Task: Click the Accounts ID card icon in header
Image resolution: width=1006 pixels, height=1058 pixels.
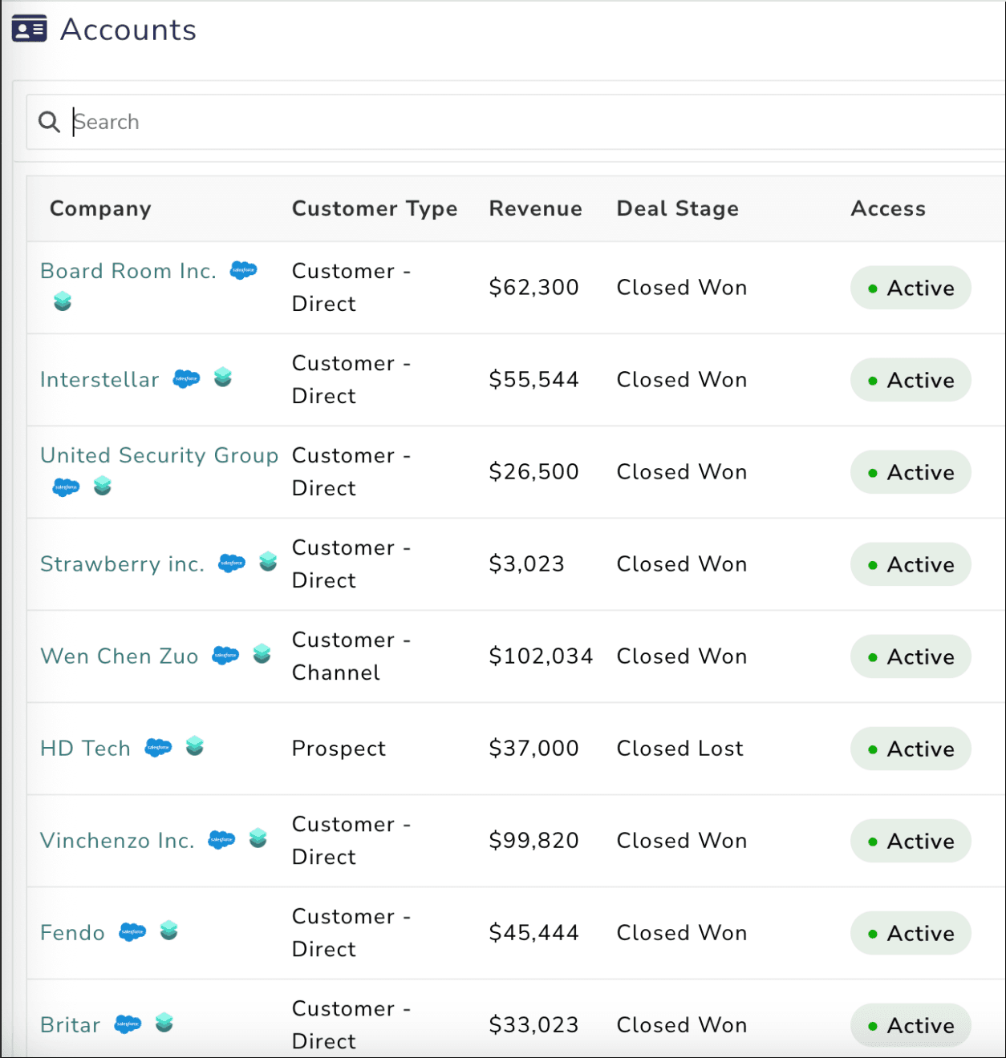Action: tap(29, 30)
